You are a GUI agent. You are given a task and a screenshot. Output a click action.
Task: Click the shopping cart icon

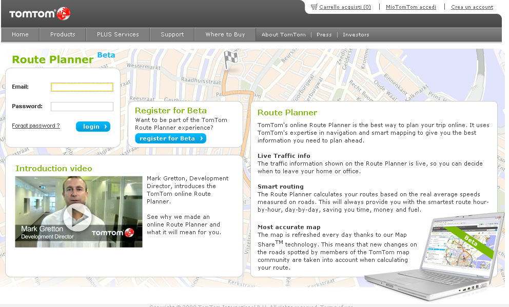click(314, 7)
